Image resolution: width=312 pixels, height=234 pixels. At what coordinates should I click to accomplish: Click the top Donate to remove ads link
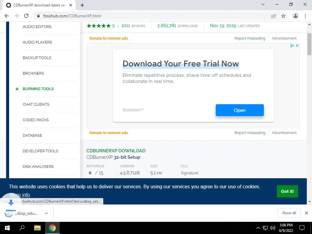point(108,38)
